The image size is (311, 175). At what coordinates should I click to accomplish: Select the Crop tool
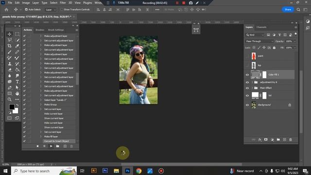9,46
